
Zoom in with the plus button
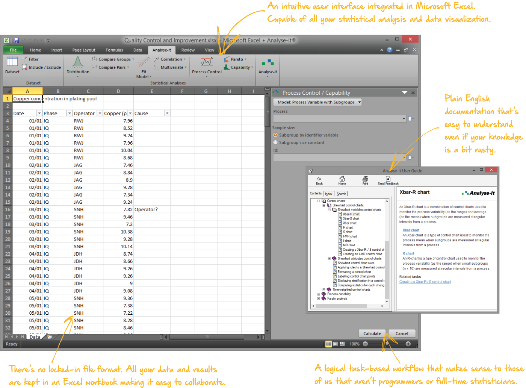pos(408,344)
